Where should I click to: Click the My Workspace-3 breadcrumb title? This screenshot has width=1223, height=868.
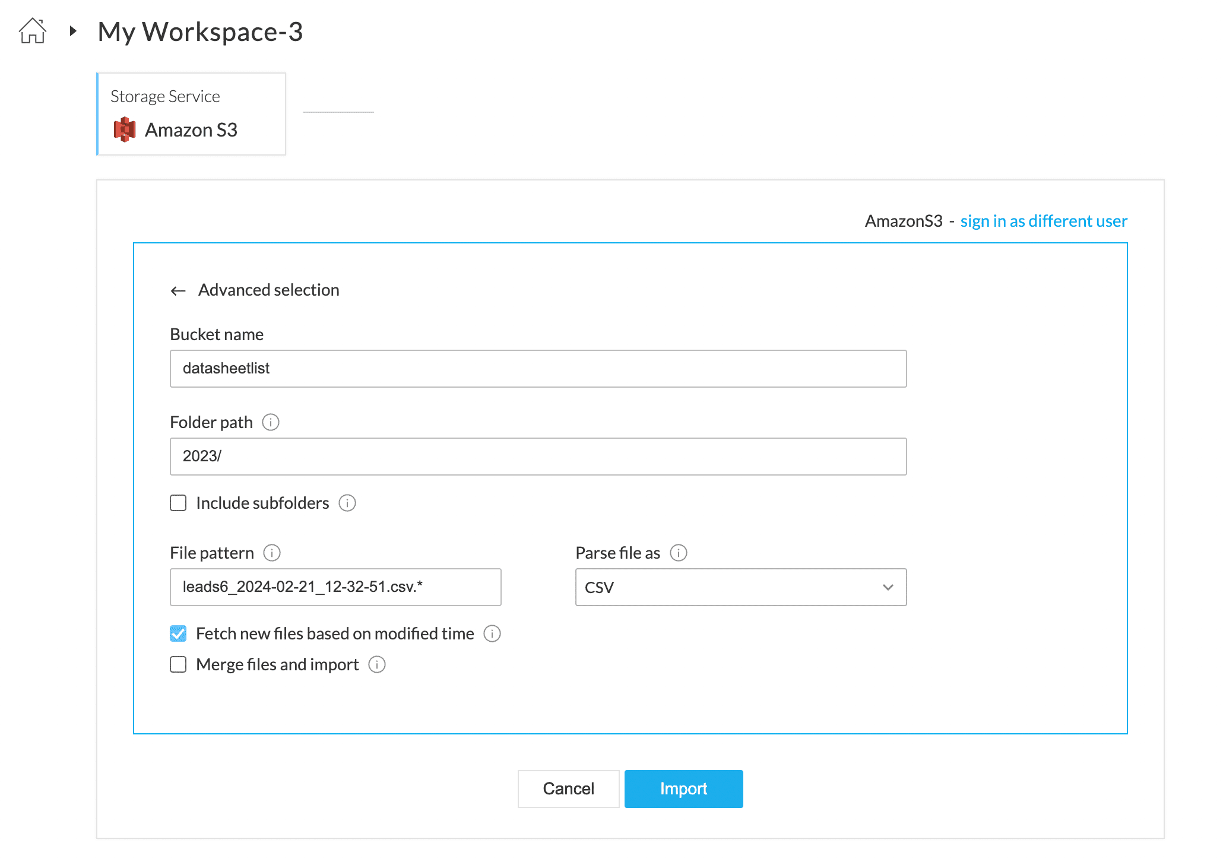click(200, 31)
